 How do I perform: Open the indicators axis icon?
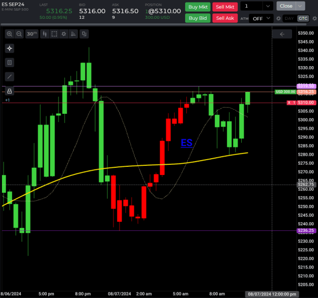[x=73, y=34]
